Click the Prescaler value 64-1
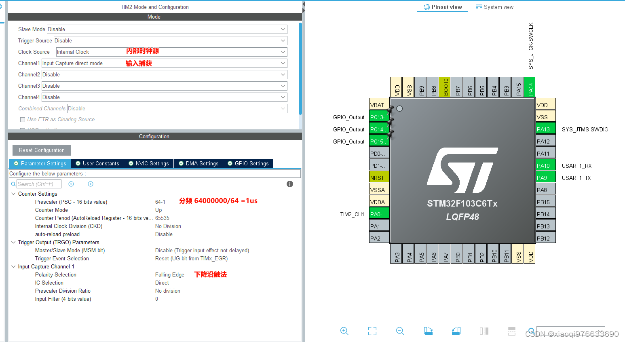The height and width of the screenshot is (342, 625). 160,202
